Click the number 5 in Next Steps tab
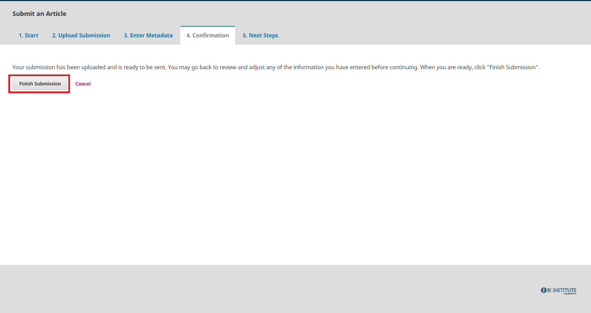 coord(244,35)
